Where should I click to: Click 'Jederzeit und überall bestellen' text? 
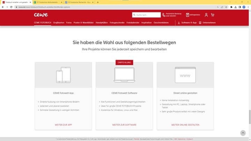(55, 106)
